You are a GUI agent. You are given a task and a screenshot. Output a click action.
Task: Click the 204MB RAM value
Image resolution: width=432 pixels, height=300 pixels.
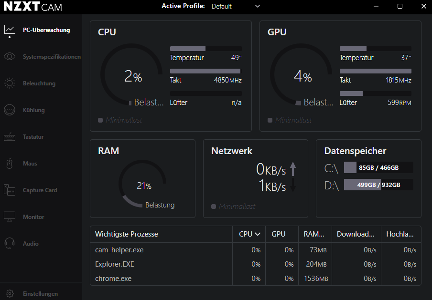[x=316, y=264]
